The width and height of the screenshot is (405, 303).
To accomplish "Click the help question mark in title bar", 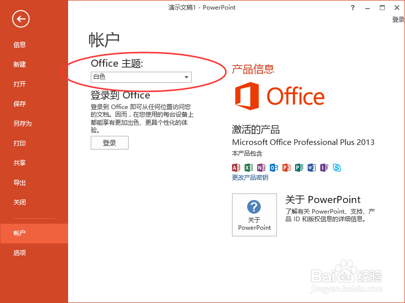I will point(353,8).
